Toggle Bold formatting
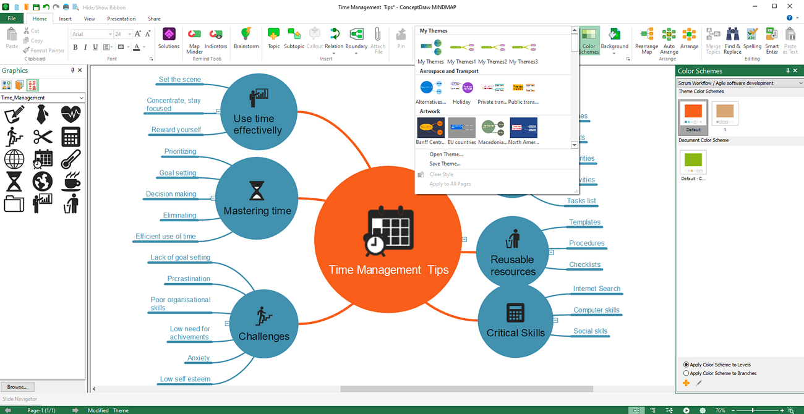Viewport: 804px width, 414px height. tap(75, 47)
